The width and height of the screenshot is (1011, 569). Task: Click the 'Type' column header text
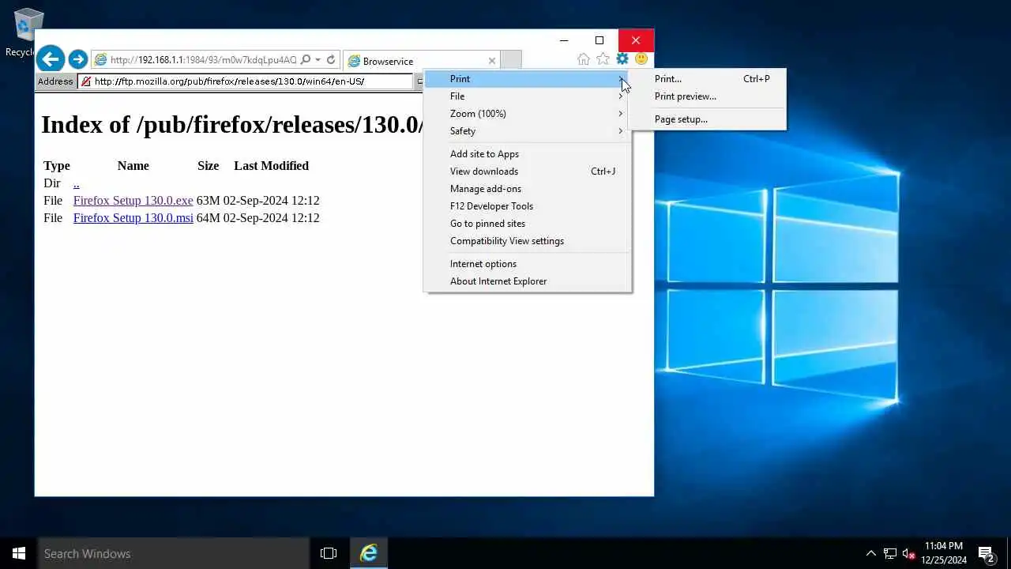point(57,166)
